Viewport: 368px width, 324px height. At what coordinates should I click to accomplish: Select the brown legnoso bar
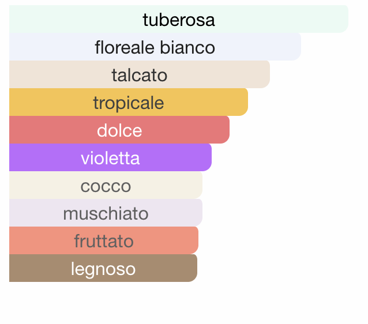click(103, 268)
